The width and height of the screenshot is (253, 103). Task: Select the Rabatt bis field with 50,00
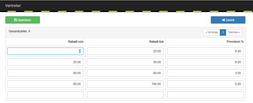[125, 62]
